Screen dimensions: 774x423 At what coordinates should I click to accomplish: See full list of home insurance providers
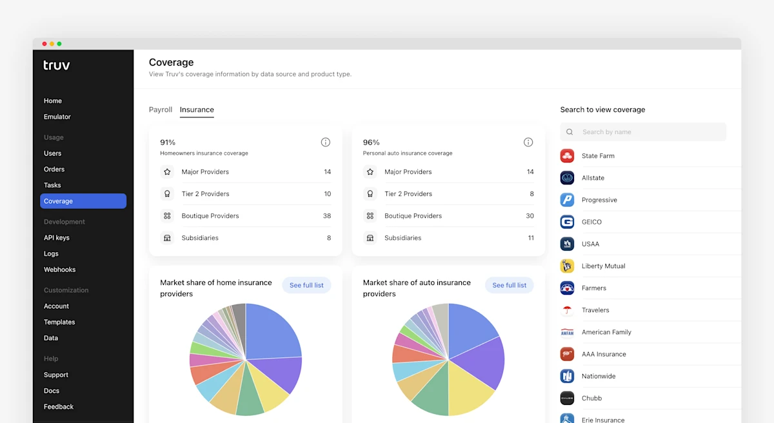click(x=306, y=285)
